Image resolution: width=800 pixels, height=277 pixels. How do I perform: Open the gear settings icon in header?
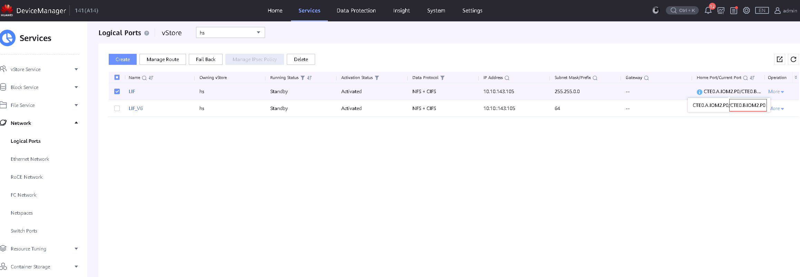[747, 11]
